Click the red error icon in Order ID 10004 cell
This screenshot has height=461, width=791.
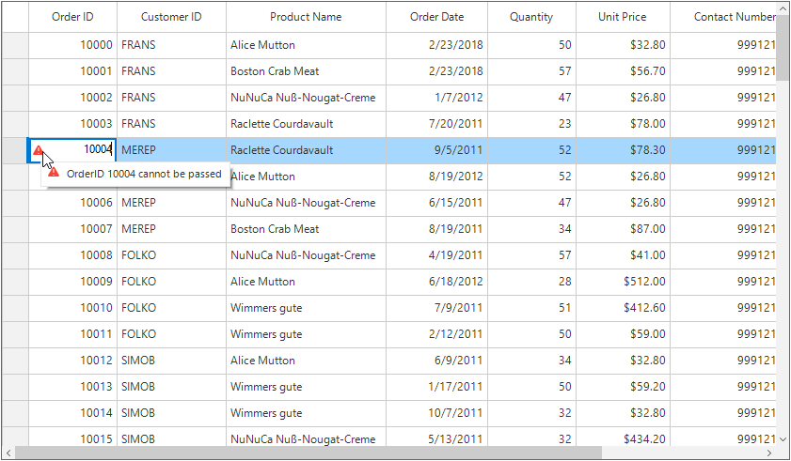click(x=38, y=150)
